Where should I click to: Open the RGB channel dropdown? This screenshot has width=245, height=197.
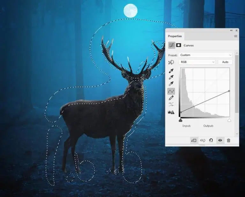(x=197, y=62)
